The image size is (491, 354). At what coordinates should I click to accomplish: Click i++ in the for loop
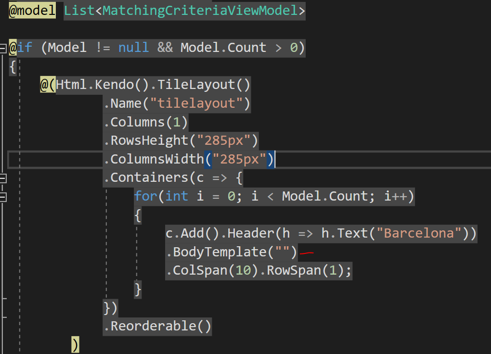396,196
